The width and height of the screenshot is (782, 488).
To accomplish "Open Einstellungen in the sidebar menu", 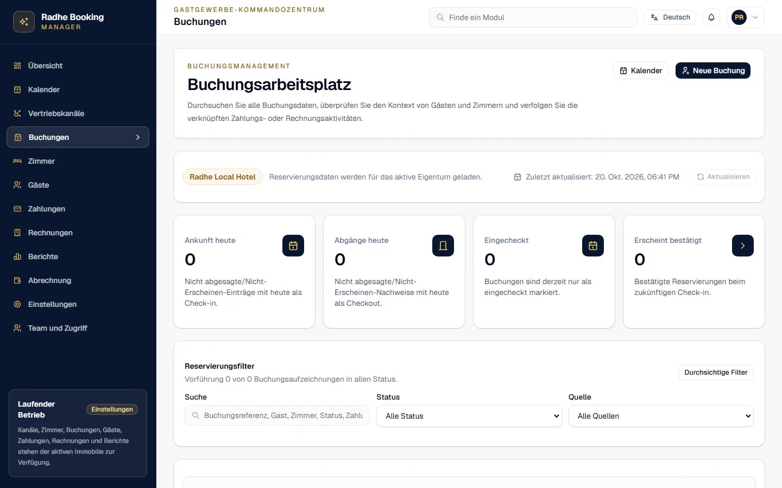I will [x=78, y=304].
